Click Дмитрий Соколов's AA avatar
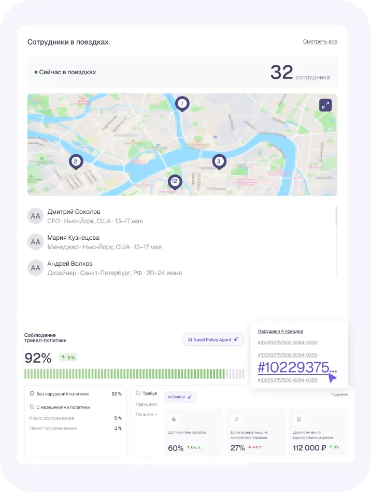Viewport: 371px width, 492px height. [x=35, y=216]
